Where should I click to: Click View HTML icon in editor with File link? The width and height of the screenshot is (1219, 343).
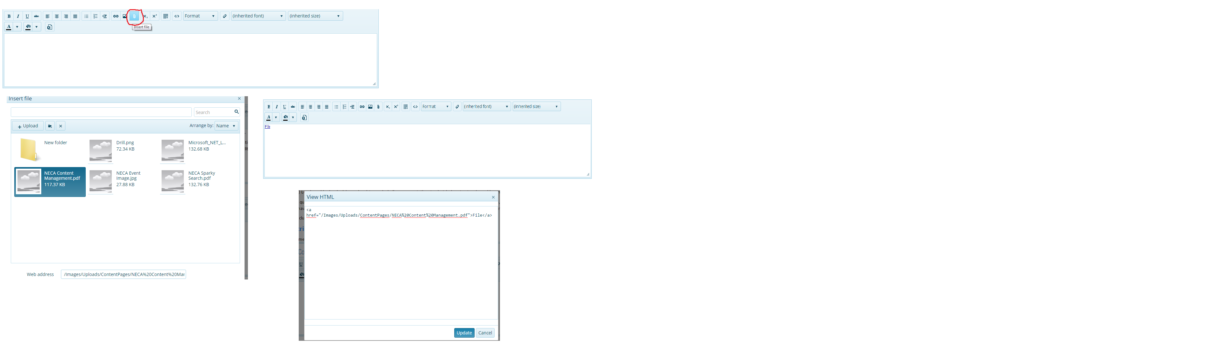416,107
